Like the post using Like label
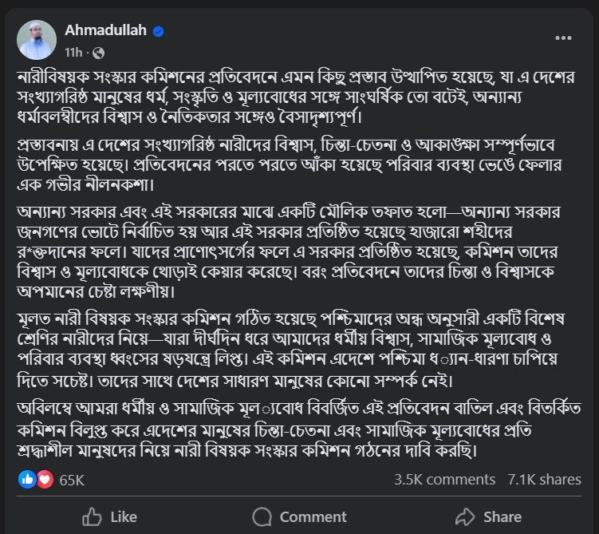Viewport: 599px width, 534px height. coord(124,517)
